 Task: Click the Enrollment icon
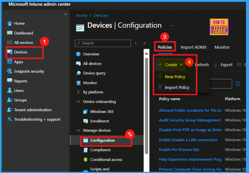[85, 121]
